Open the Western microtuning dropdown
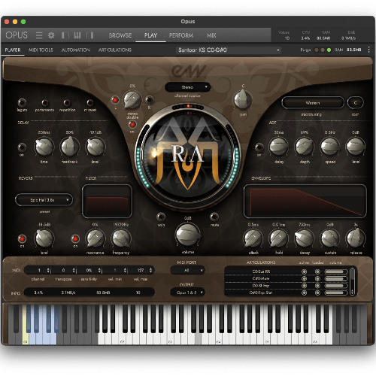Screen dimensions: 376x376 [313, 102]
